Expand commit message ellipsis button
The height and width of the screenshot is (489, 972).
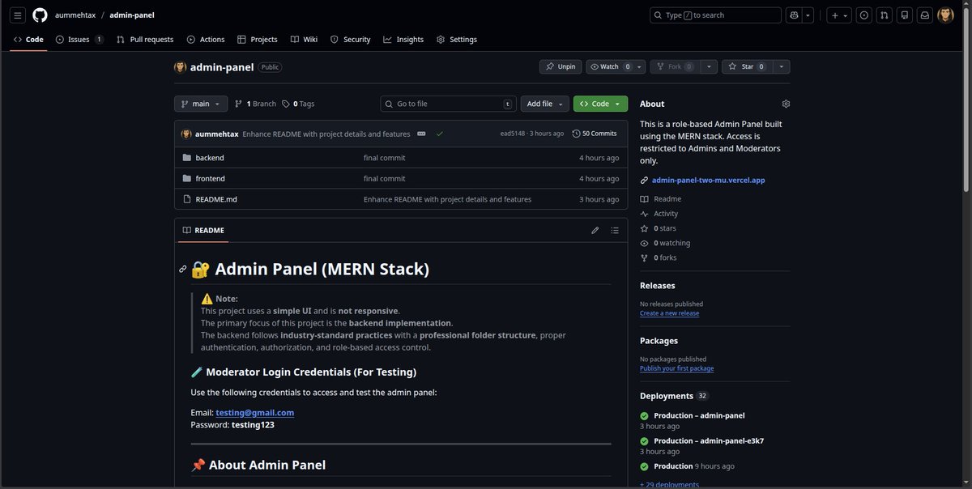tap(421, 134)
